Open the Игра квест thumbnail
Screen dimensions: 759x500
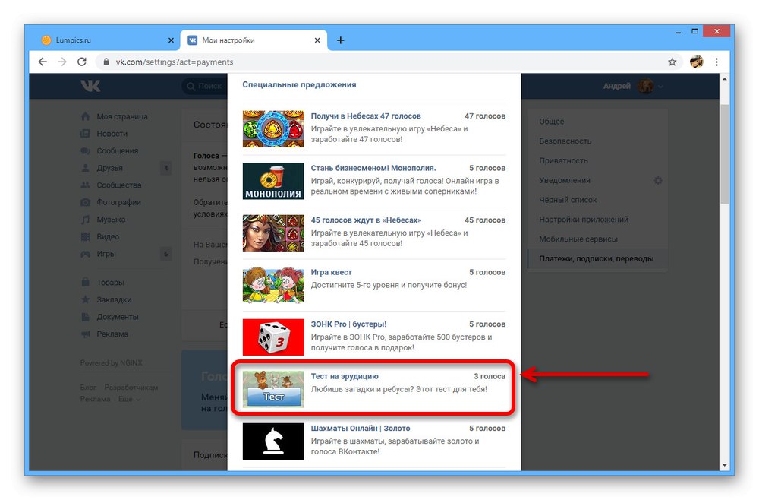[273, 285]
